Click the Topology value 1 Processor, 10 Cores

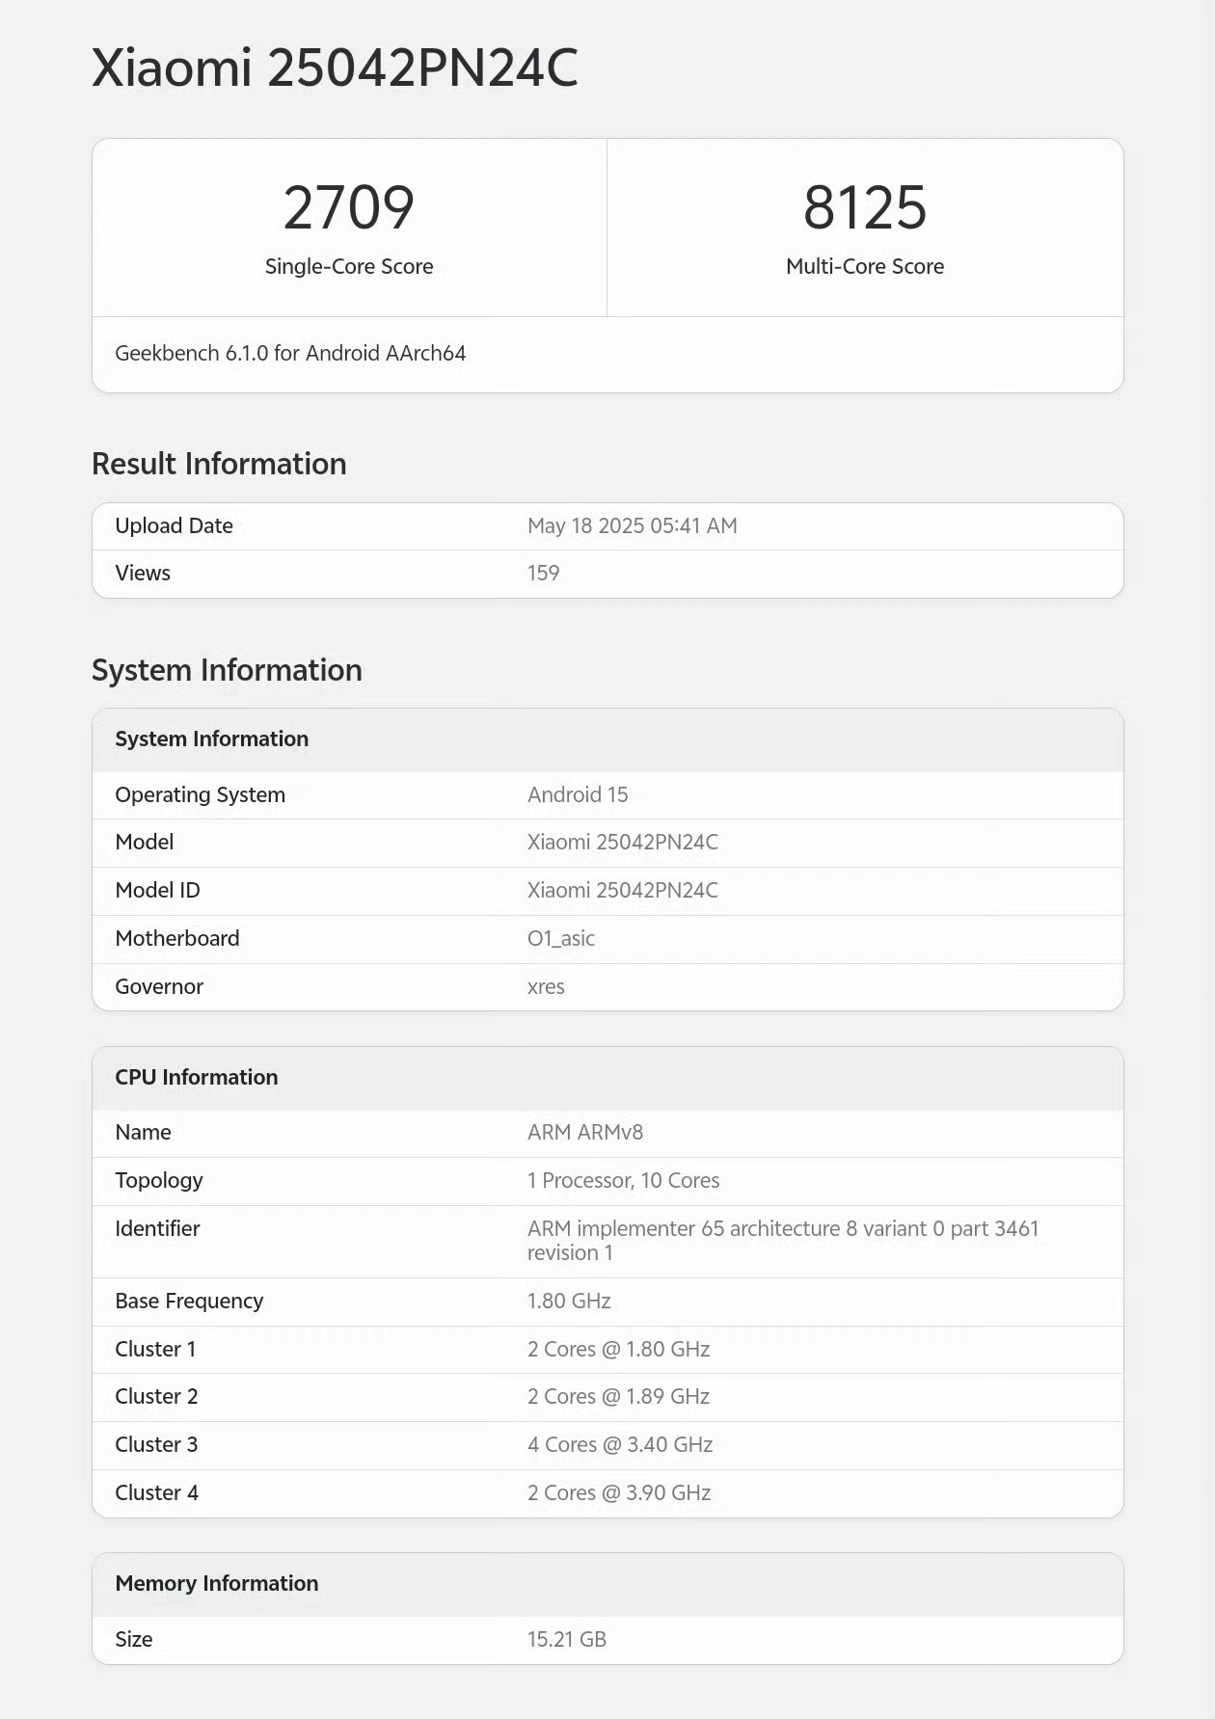(623, 1181)
